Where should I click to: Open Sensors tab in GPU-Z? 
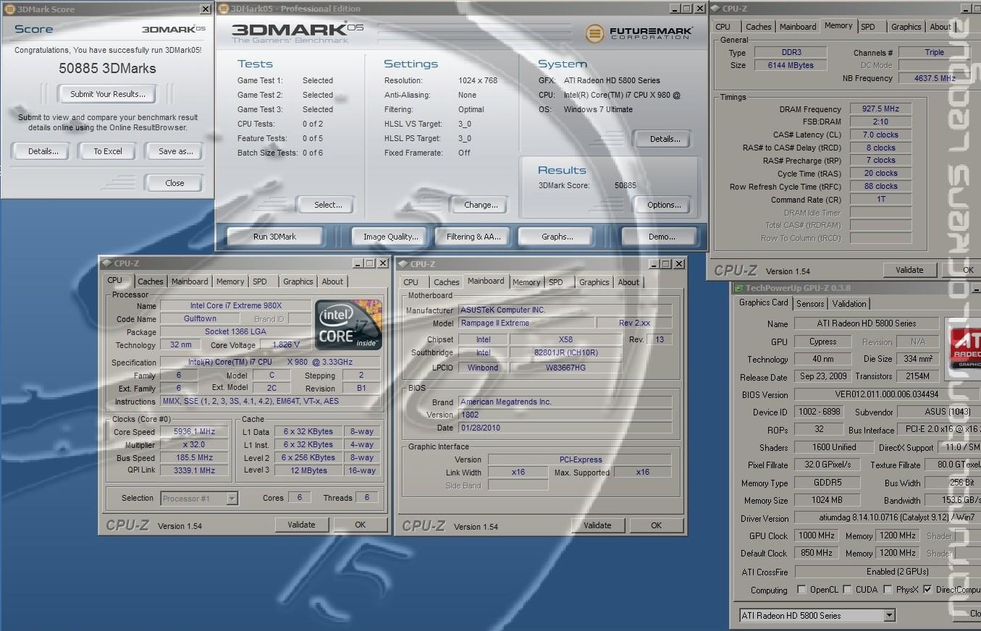(810, 304)
